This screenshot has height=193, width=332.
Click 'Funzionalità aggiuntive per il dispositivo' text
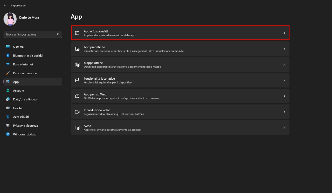pyautogui.click(x=108, y=82)
